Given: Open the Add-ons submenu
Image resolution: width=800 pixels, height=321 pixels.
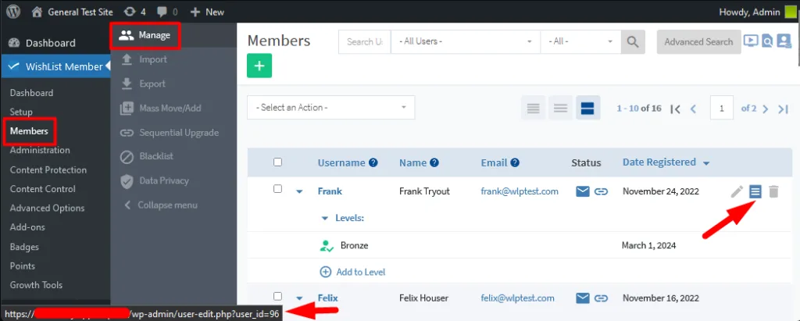Looking at the screenshot, I should [x=27, y=227].
